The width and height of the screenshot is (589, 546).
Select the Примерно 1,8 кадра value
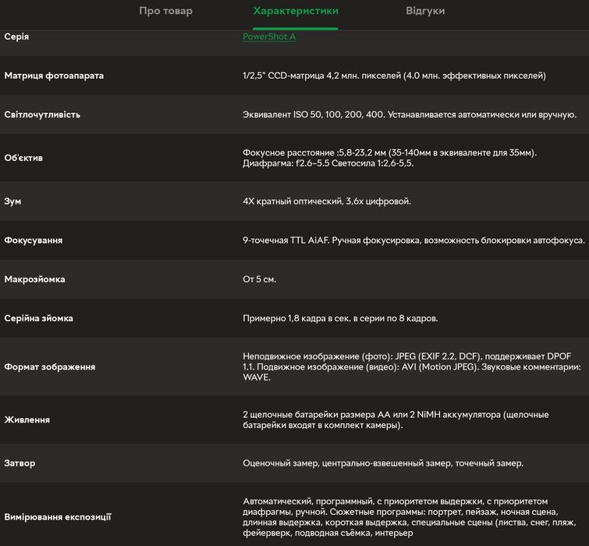pyautogui.click(x=340, y=319)
